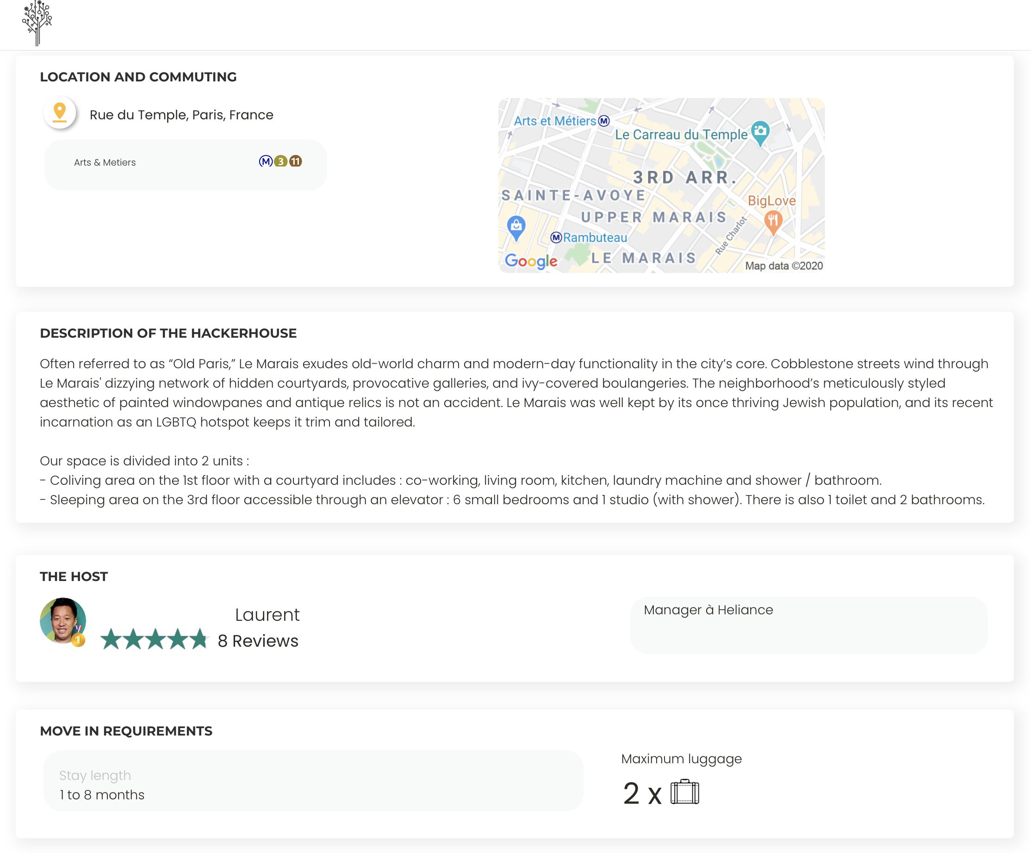
Task: Click the blue shopping bag map marker
Action: point(516,227)
